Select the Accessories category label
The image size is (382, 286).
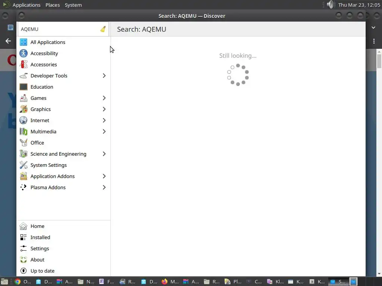pyautogui.click(x=44, y=65)
